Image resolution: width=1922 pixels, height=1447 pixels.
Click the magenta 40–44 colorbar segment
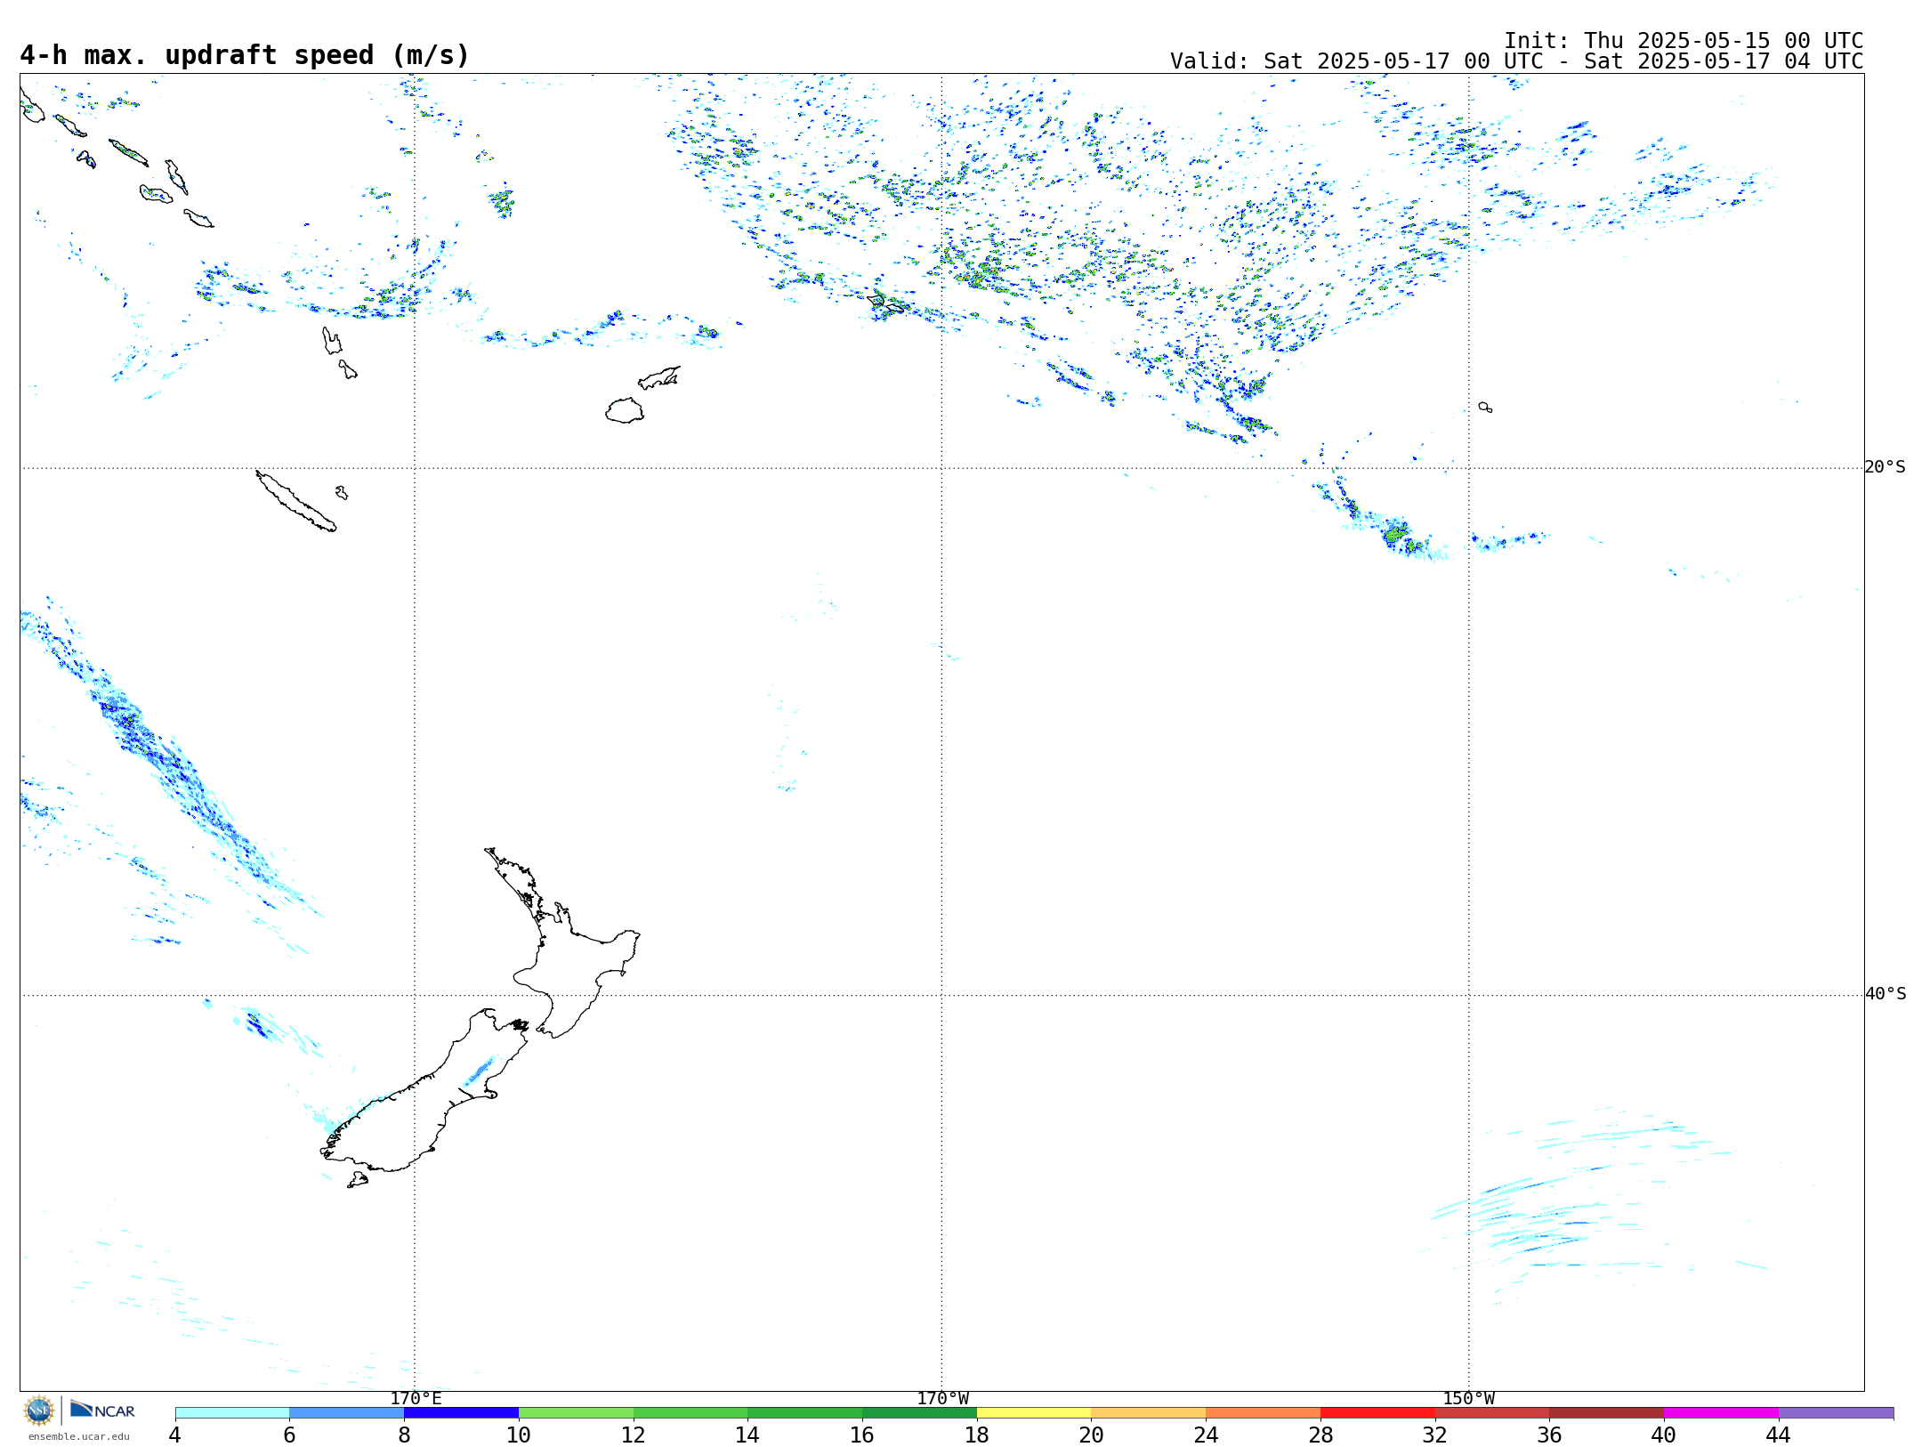pos(1721,1413)
